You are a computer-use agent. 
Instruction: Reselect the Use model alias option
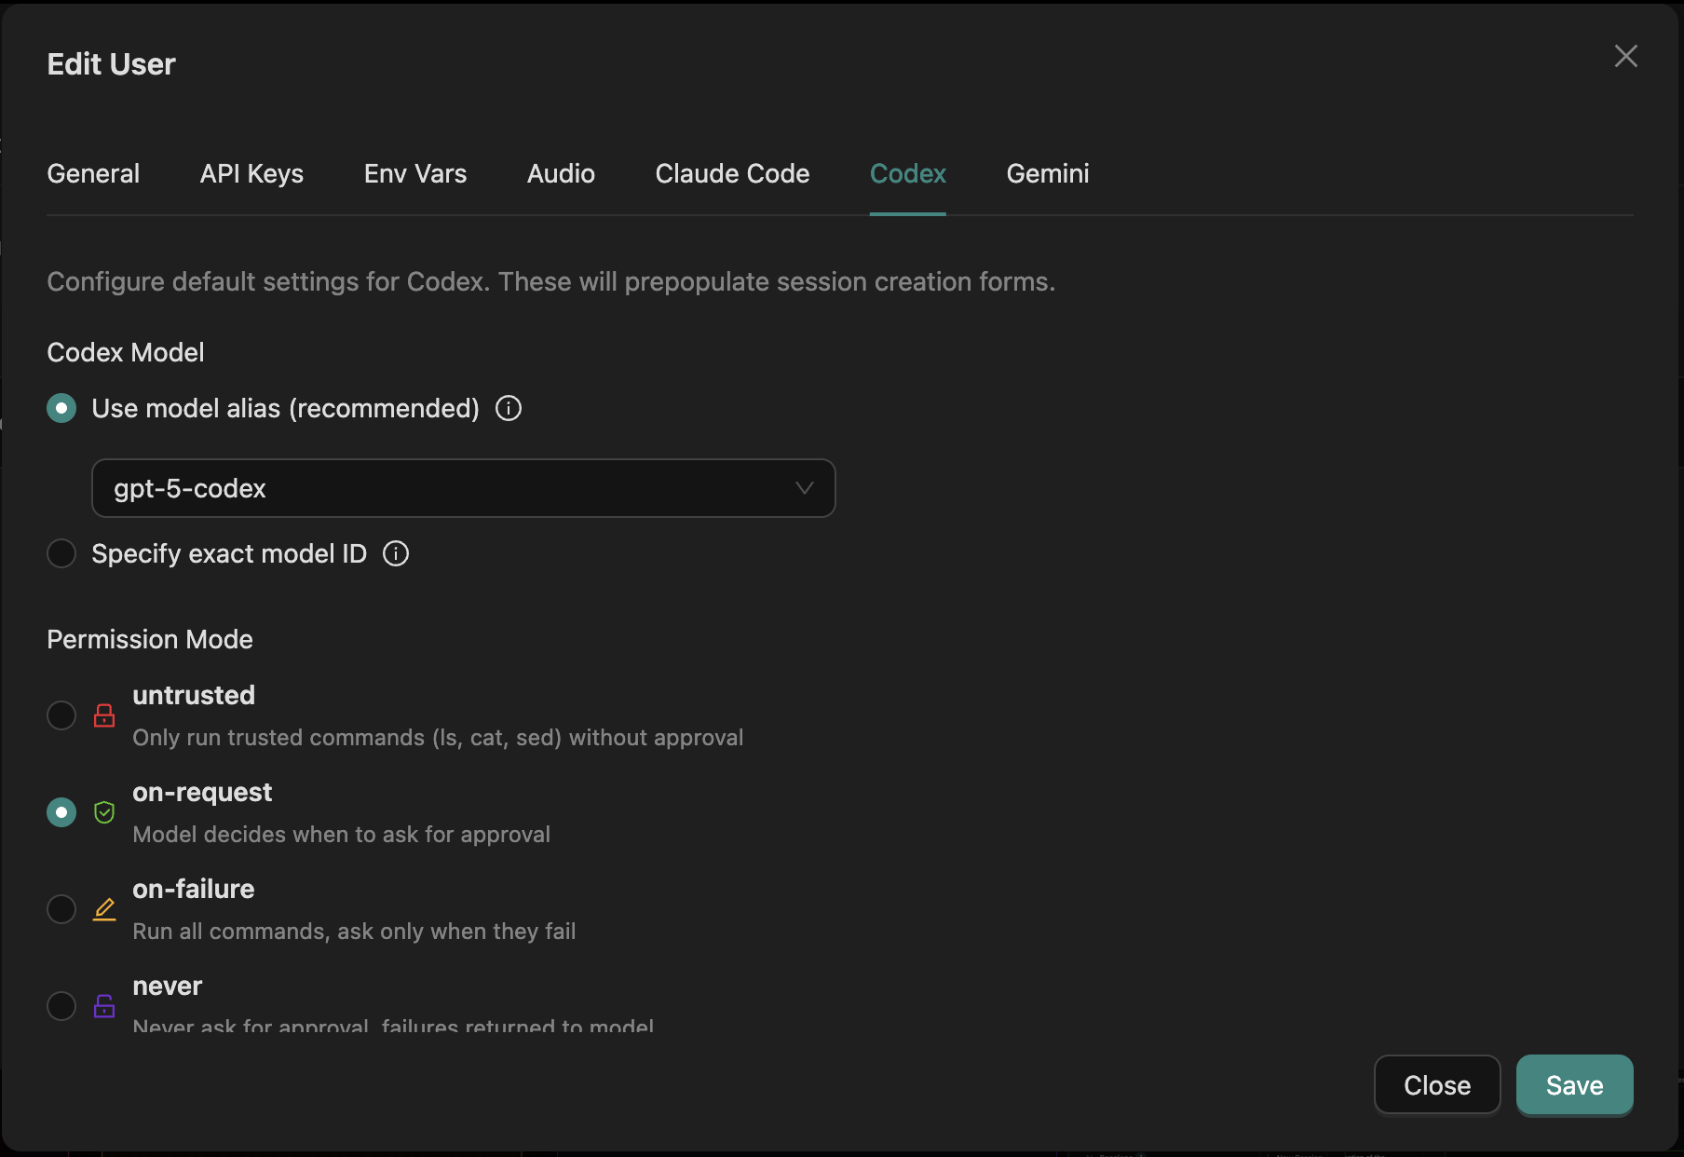pos(61,408)
